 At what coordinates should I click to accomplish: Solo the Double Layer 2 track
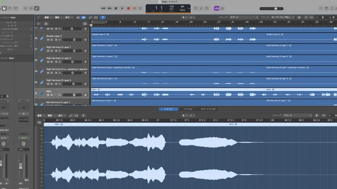(52, 40)
